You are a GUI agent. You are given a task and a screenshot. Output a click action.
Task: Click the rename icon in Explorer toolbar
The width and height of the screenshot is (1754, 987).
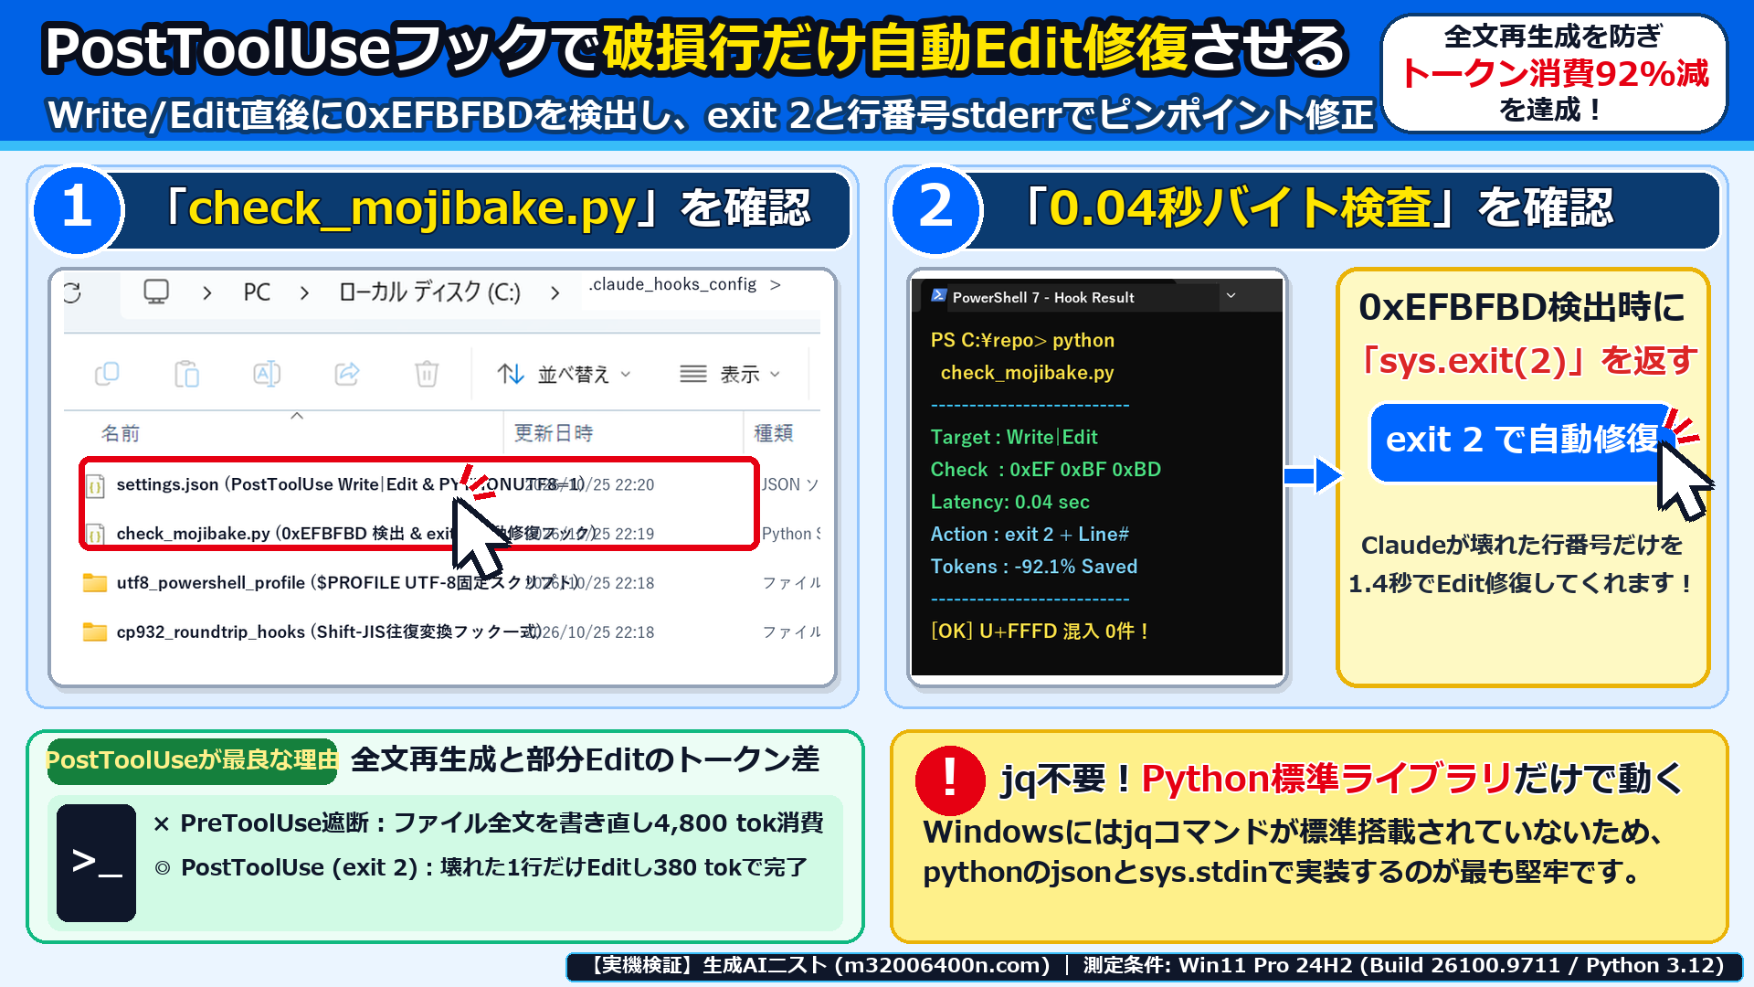(267, 374)
